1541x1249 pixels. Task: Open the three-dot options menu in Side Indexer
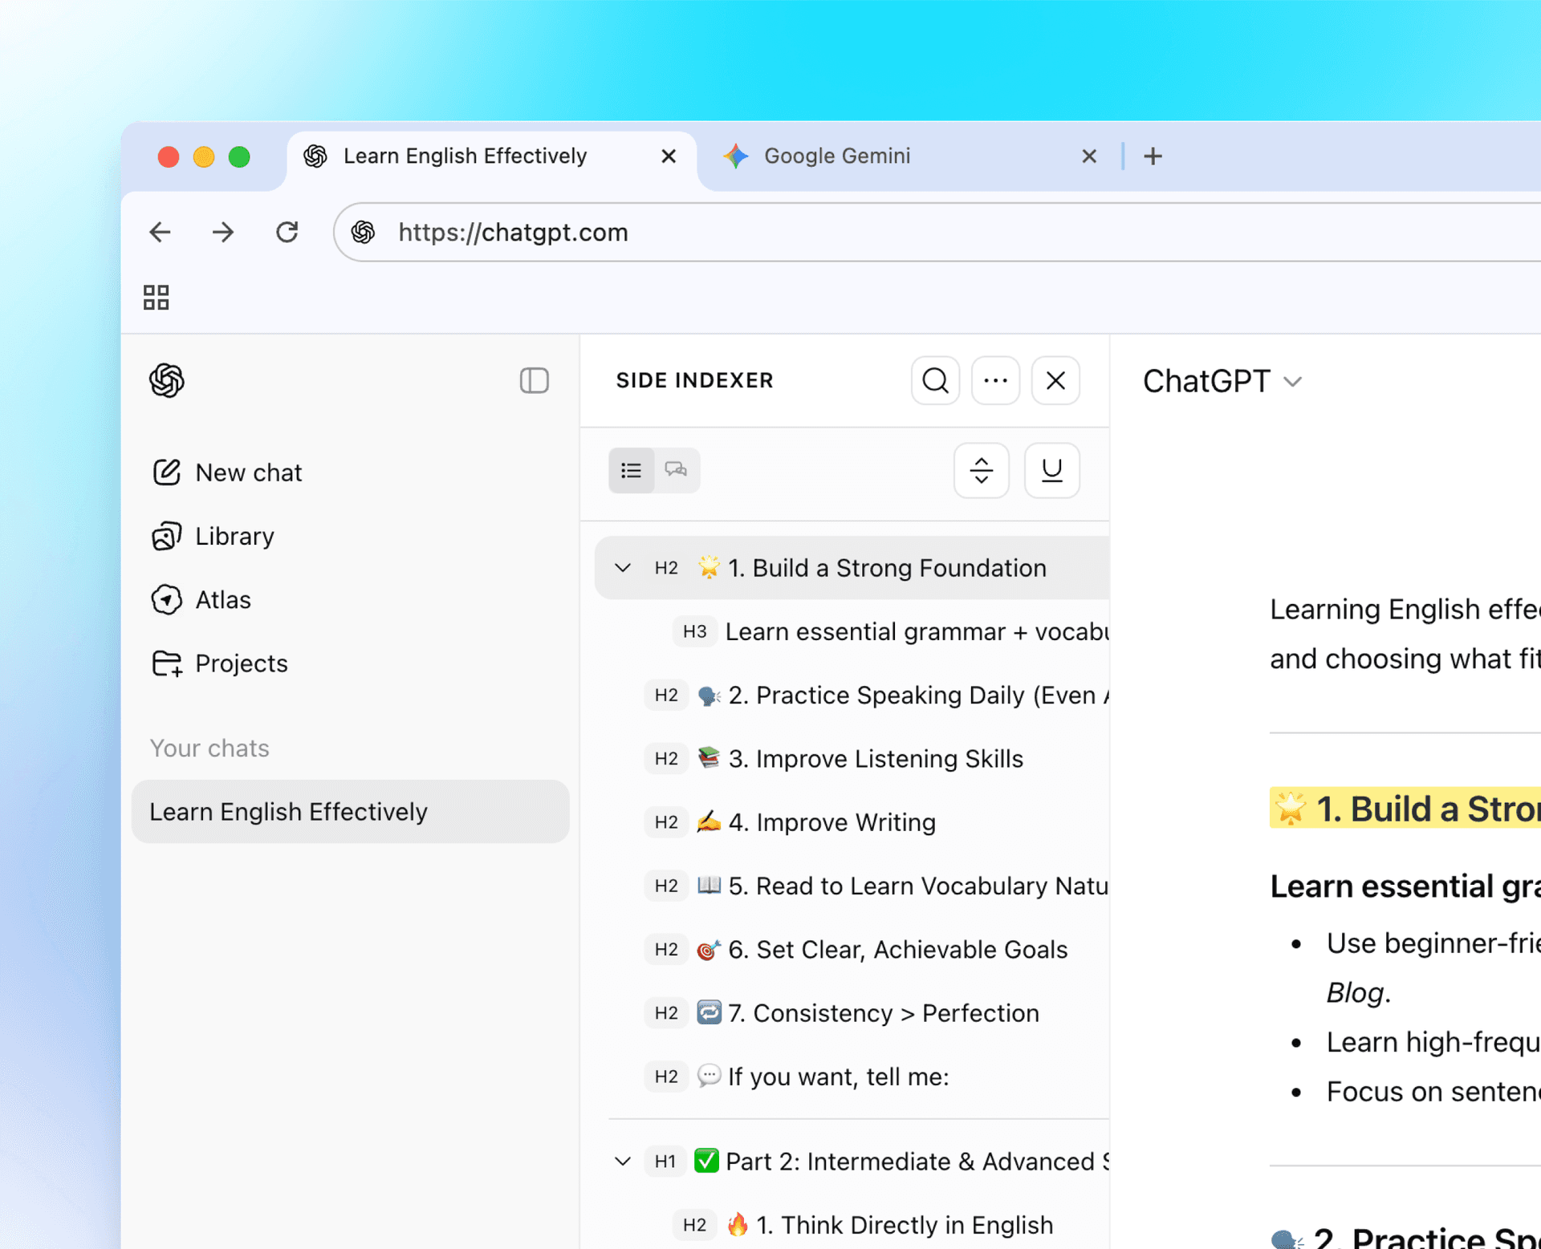pos(995,380)
